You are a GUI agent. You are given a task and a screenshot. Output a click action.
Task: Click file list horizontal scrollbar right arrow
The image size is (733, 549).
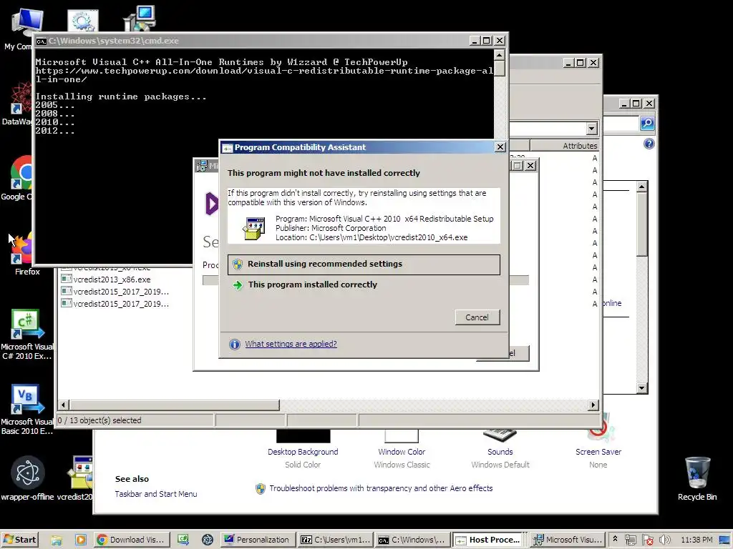tap(593, 405)
